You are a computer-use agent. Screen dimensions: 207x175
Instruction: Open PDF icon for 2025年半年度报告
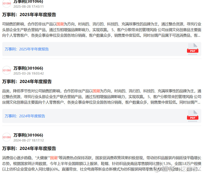pos(193,49)
